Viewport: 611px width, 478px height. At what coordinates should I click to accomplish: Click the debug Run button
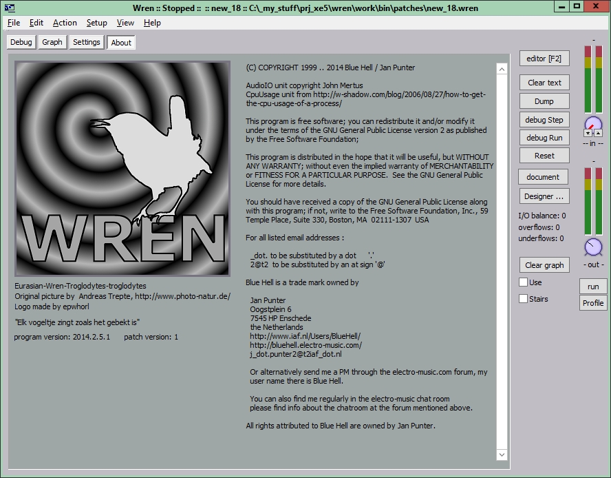pos(544,138)
